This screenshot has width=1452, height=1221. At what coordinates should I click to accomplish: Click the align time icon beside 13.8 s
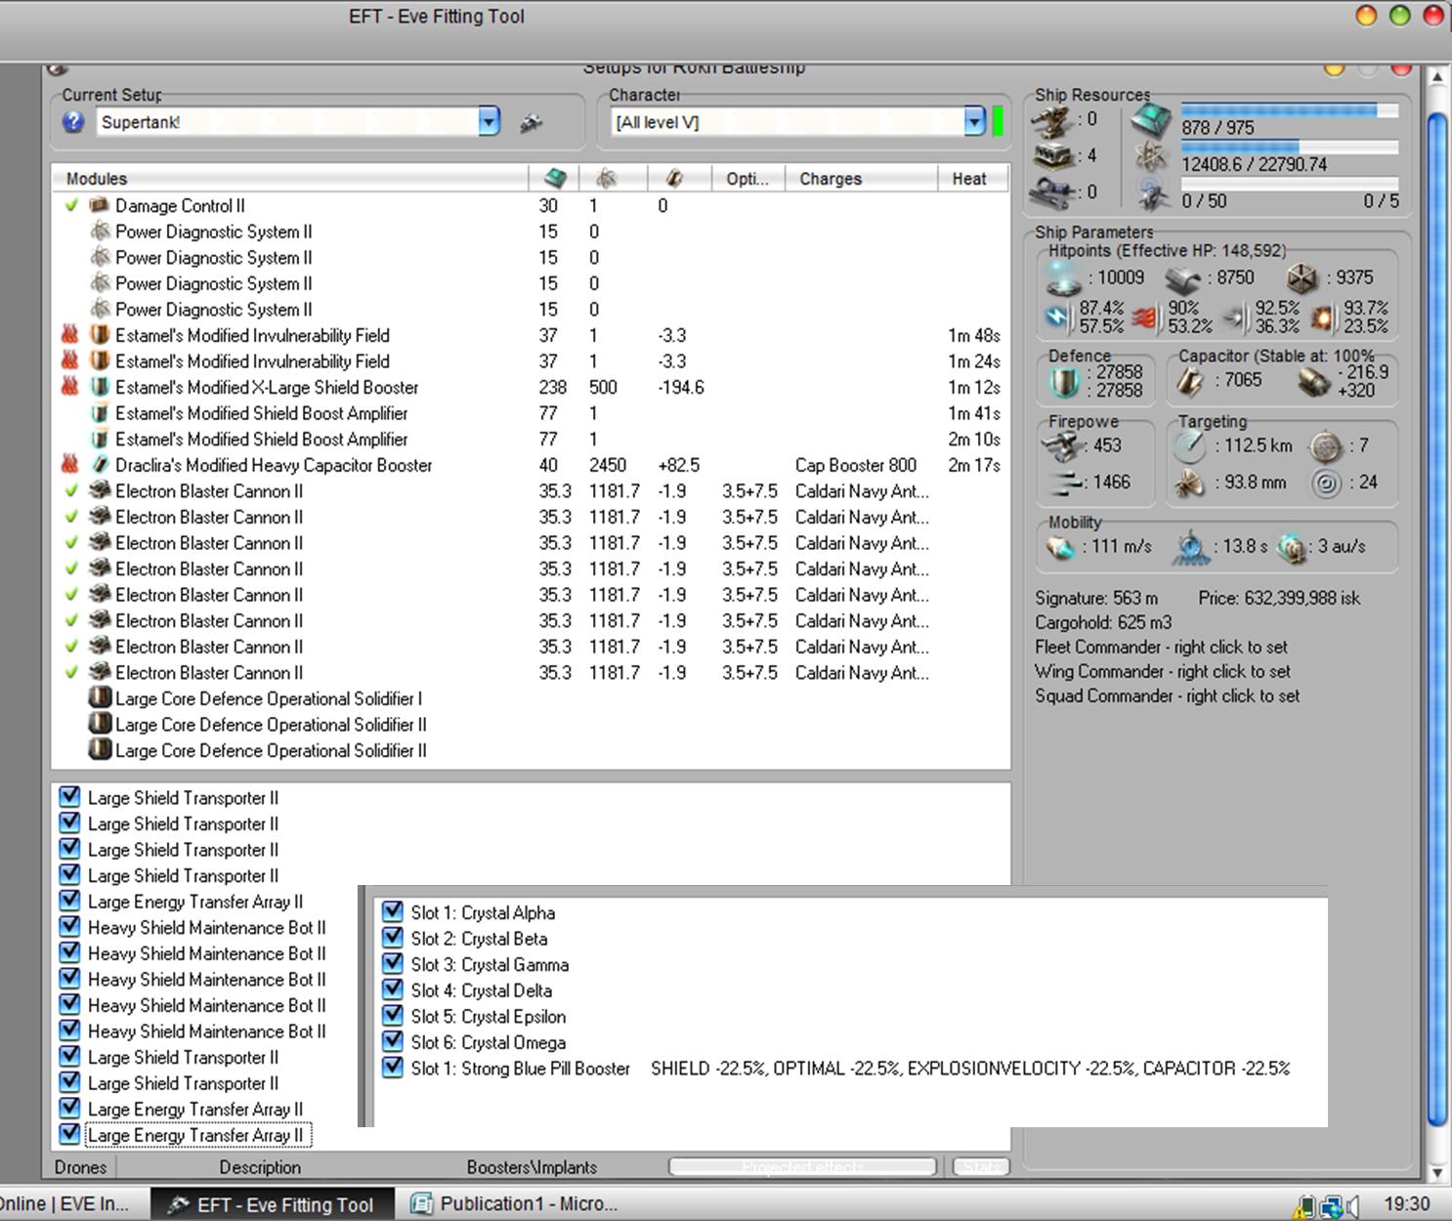click(1190, 547)
